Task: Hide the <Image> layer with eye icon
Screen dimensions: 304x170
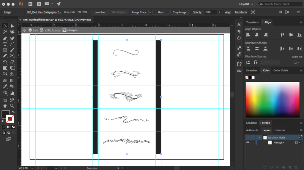Action: click(x=248, y=142)
